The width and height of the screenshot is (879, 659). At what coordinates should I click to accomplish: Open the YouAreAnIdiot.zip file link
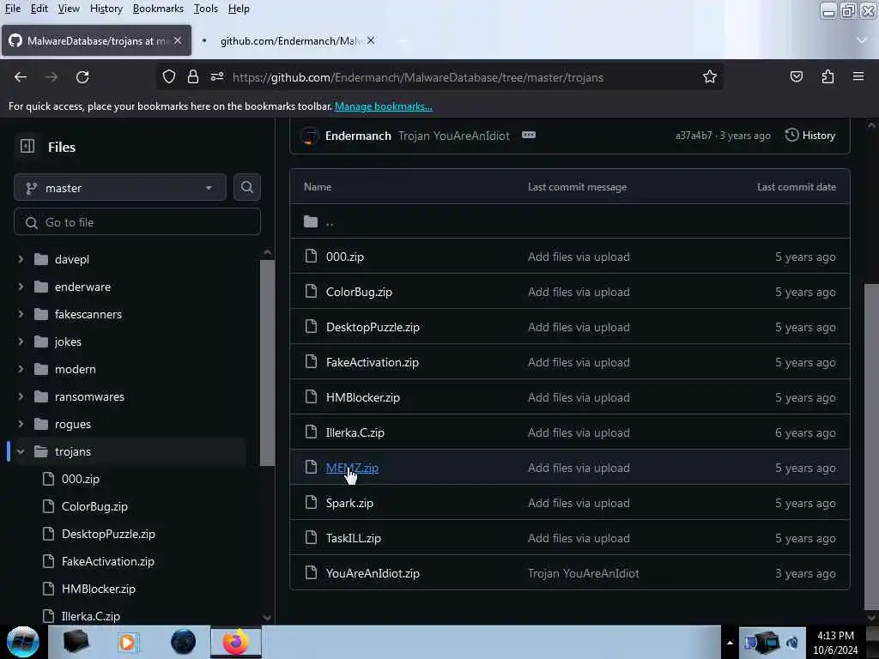tap(373, 572)
